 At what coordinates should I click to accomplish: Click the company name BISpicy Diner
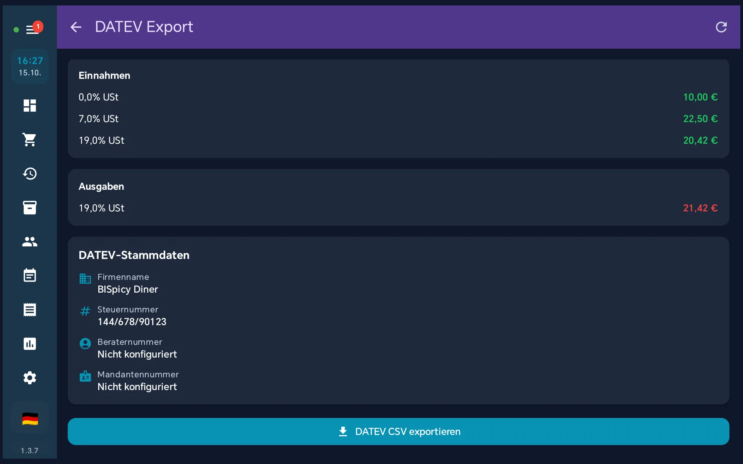coord(128,289)
